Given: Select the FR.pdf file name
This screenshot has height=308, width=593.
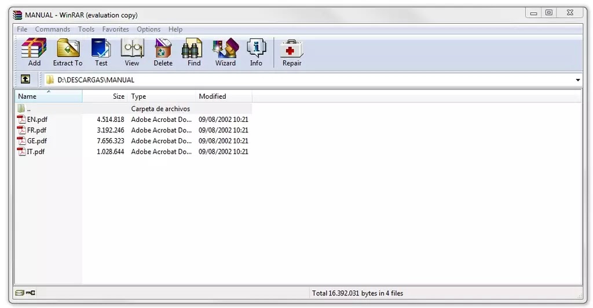Looking at the screenshot, I should pos(36,130).
